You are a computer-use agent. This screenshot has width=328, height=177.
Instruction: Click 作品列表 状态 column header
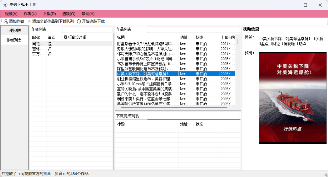206,38
